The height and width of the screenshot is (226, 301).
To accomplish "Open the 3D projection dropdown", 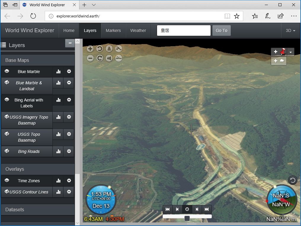I will (290, 30).
